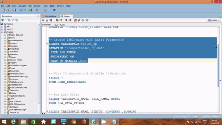The width and height of the screenshot is (222, 125).
Task: Run statement with the green play icon
Action: tap(43, 20)
